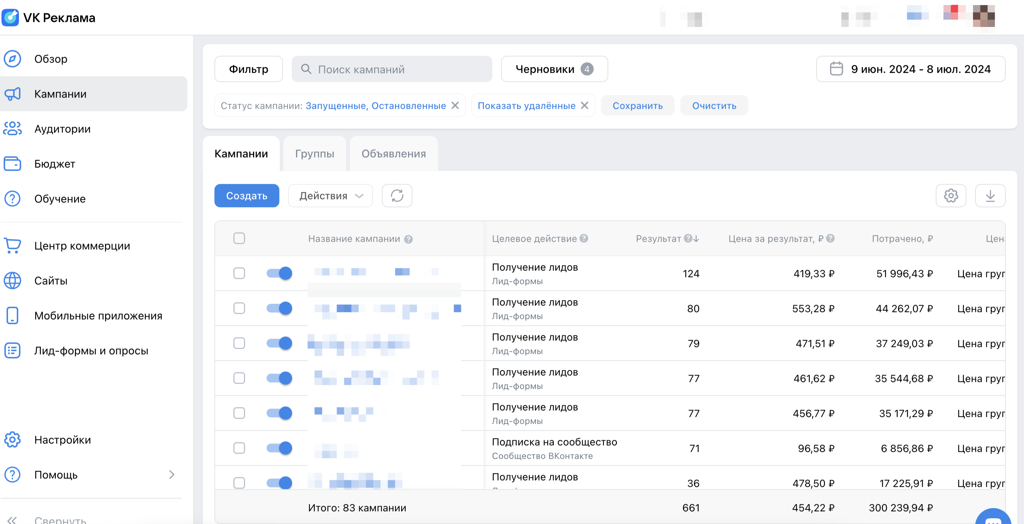Switch to the Объявления tab

point(393,154)
